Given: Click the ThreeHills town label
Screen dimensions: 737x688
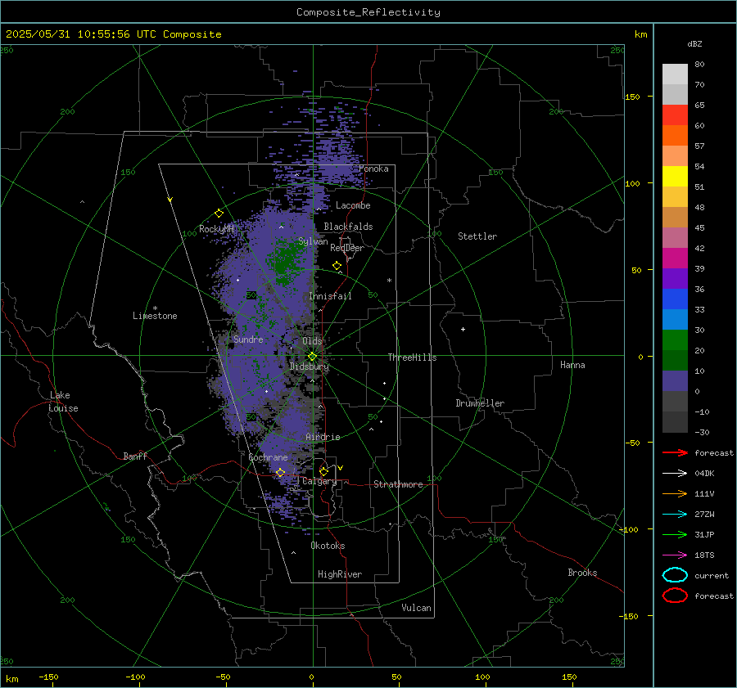Looking at the screenshot, I should (412, 357).
